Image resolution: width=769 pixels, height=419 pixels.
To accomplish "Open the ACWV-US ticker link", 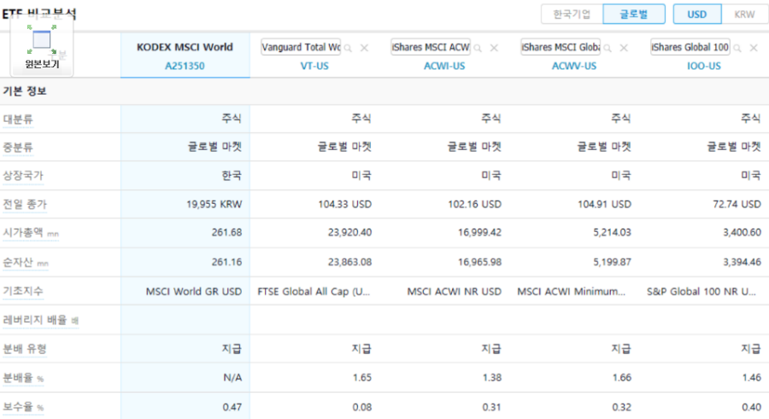I will (574, 66).
